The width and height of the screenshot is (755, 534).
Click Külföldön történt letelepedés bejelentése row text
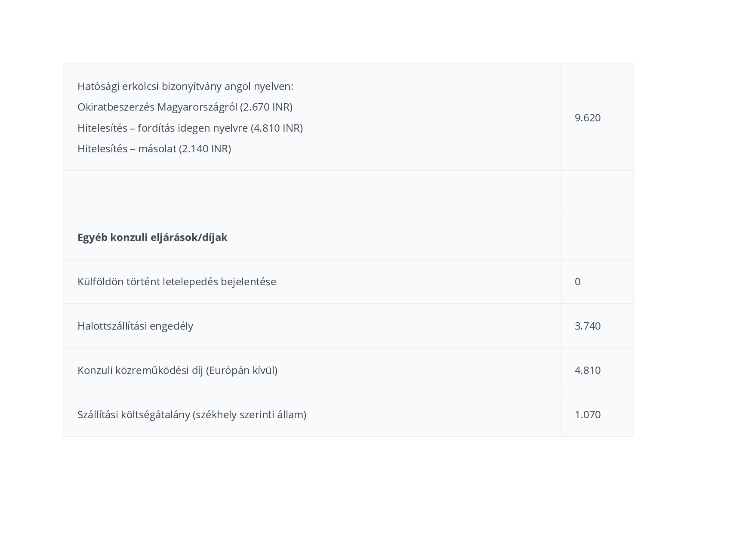pyautogui.click(x=177, y=281)
